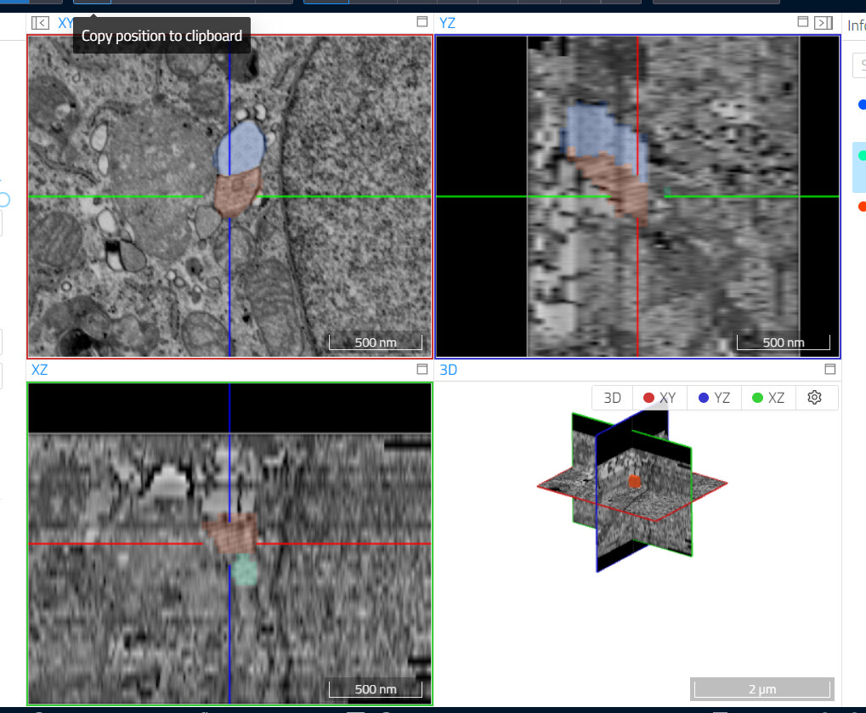
Task: Click the circular tool icon in the left sidebar
Action: [x=4, y=201]
